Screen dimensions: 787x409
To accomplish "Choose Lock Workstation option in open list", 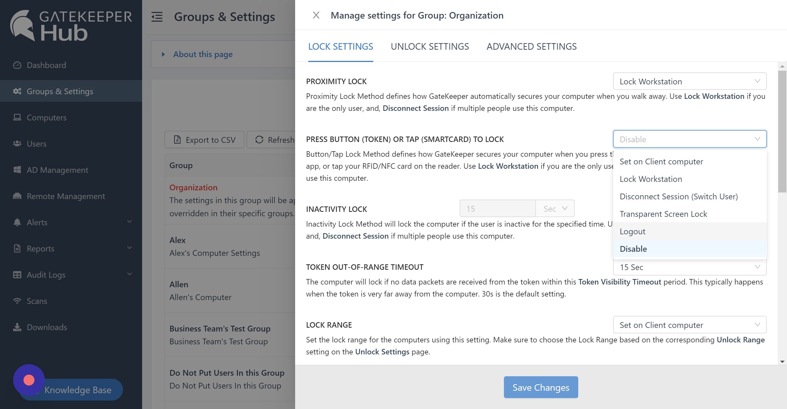I will (689, 179).
